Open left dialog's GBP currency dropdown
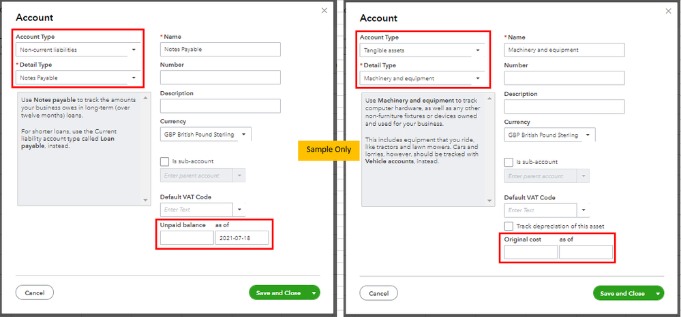 245,134
